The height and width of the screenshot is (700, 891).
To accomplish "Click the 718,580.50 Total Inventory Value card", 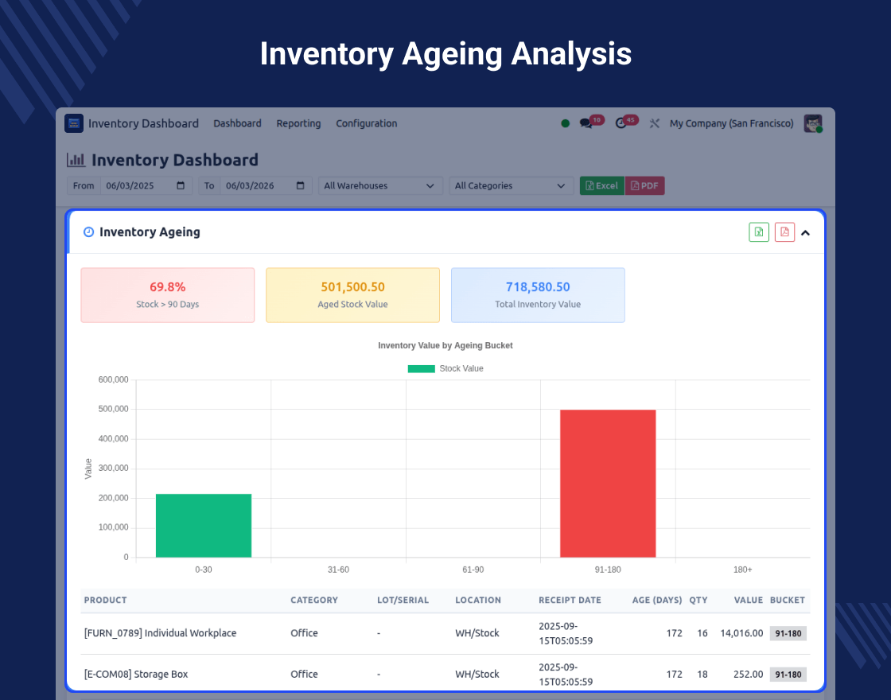I will 538,295.
